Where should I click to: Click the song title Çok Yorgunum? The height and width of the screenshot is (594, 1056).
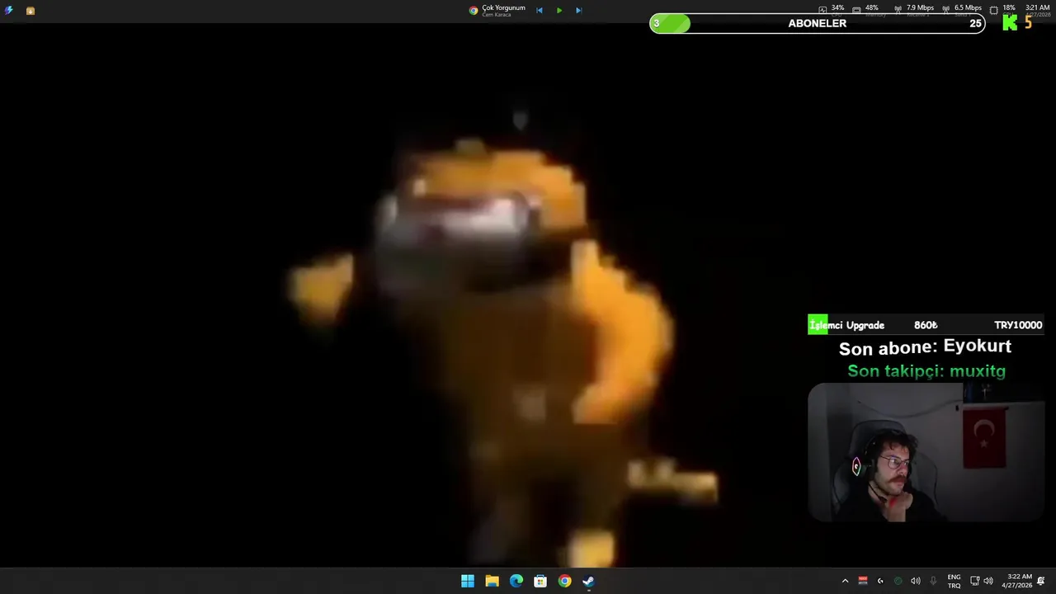(x=503, y=7)
